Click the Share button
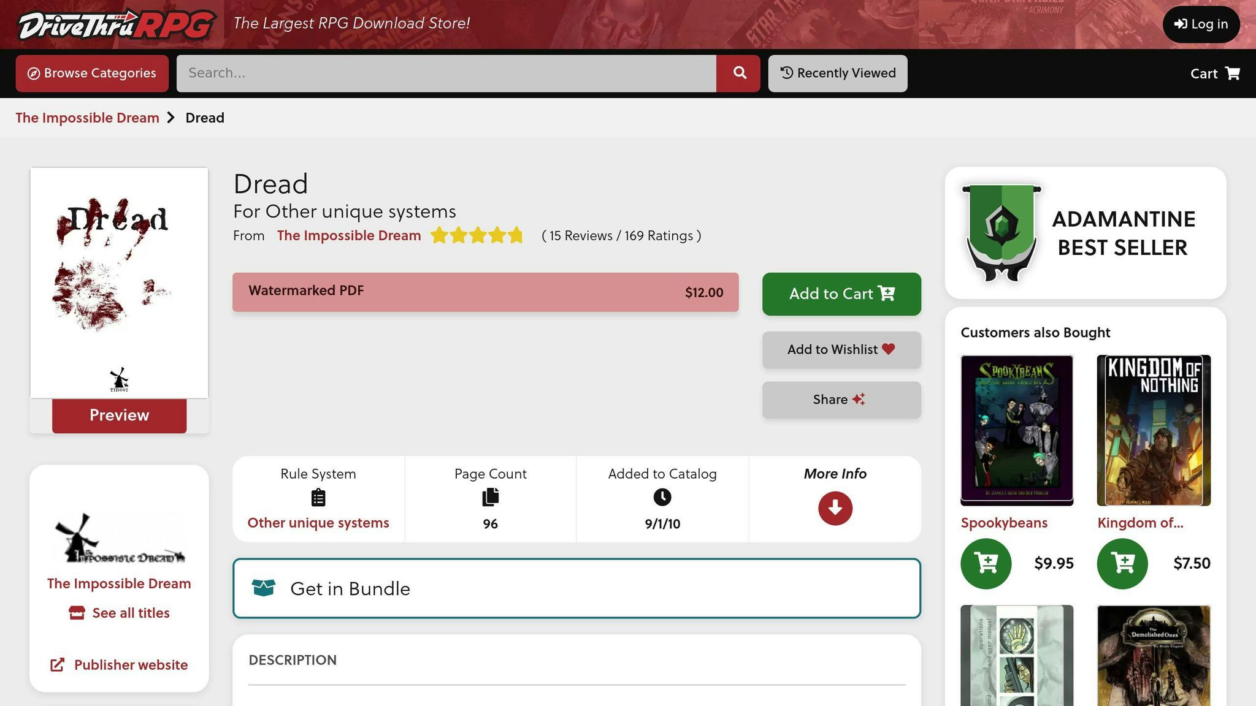 (x=841, y=400)
